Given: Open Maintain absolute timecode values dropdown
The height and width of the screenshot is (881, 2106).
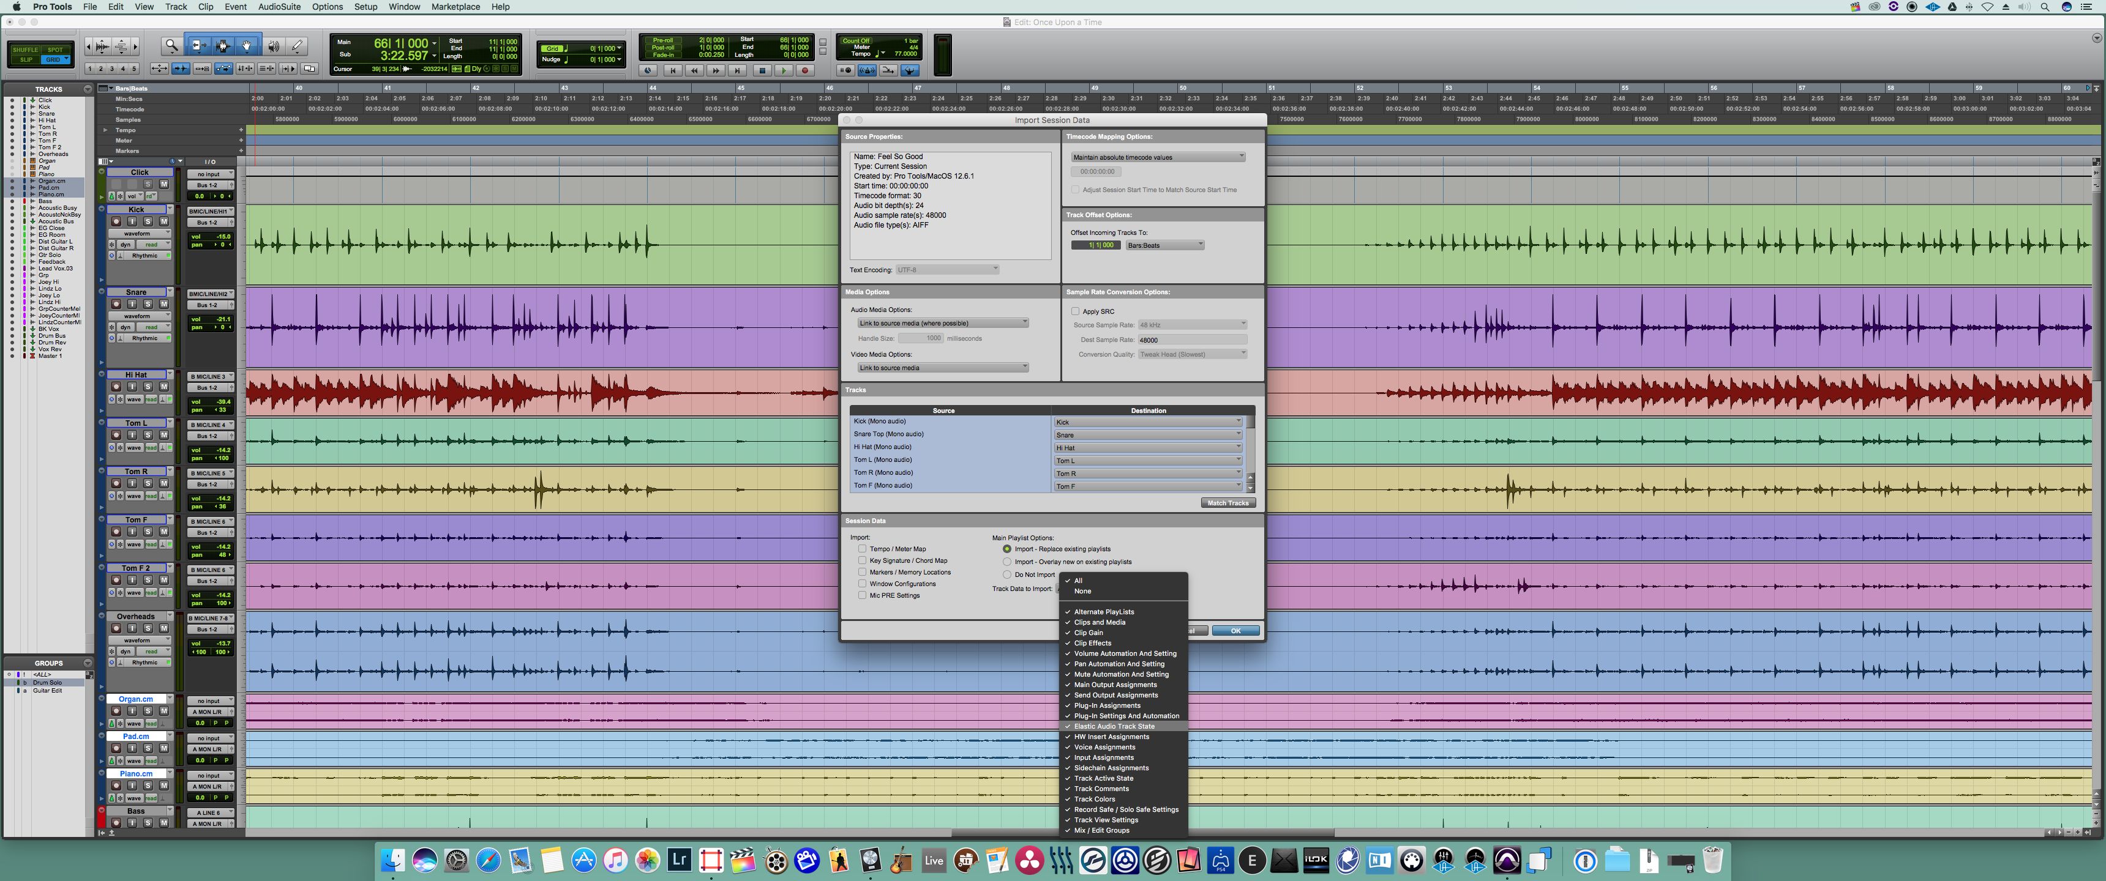Looking at the screenshot, I should point(1158,158).
